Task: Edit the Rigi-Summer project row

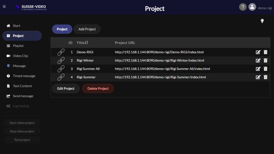Action: click(258, 77)
